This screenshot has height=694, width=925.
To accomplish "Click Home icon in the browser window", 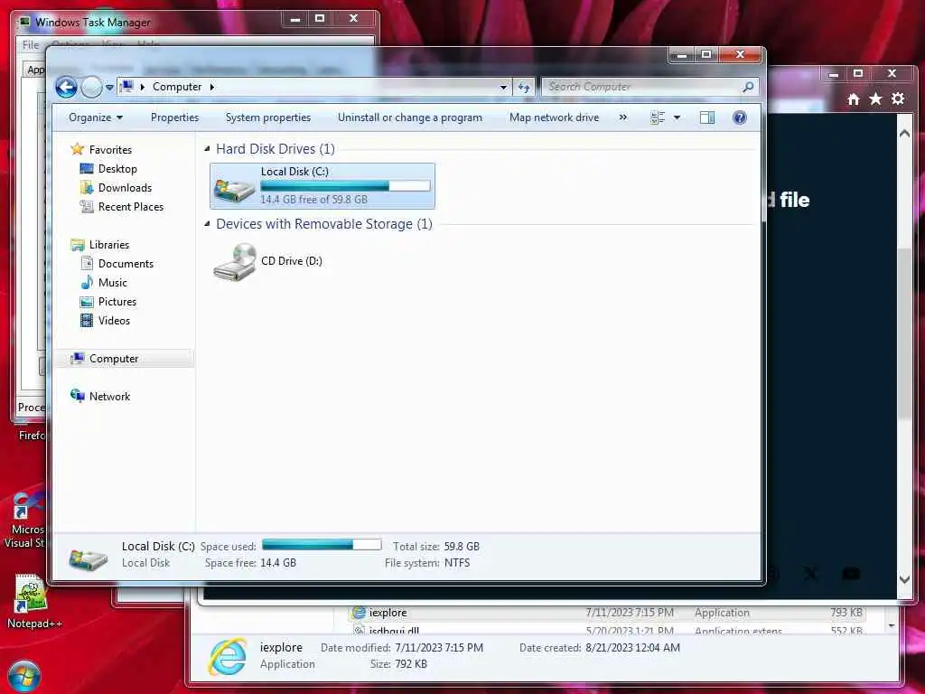I will (x=853, y=99).
